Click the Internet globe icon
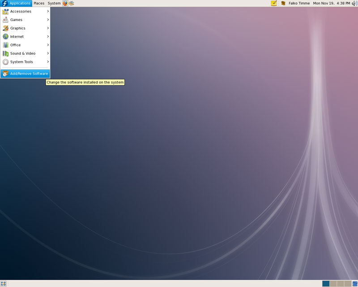 [x=5, y=37]
